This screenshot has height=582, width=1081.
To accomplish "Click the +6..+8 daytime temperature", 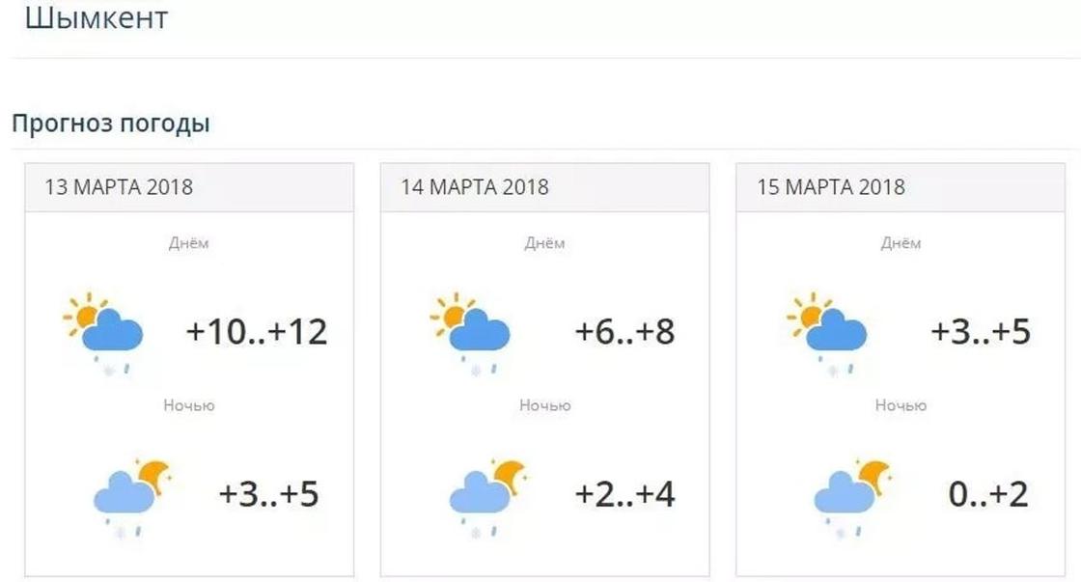I will (x=624, y=332).
